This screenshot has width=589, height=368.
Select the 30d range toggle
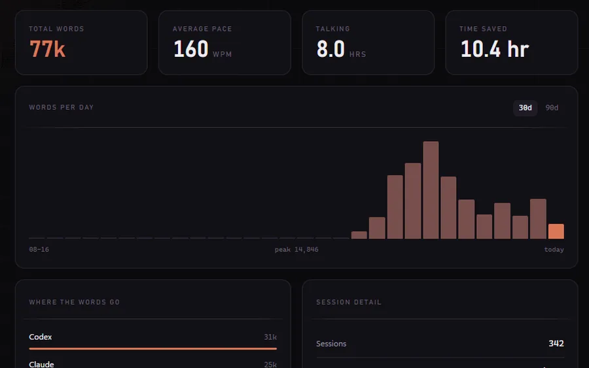pos(525,108)
